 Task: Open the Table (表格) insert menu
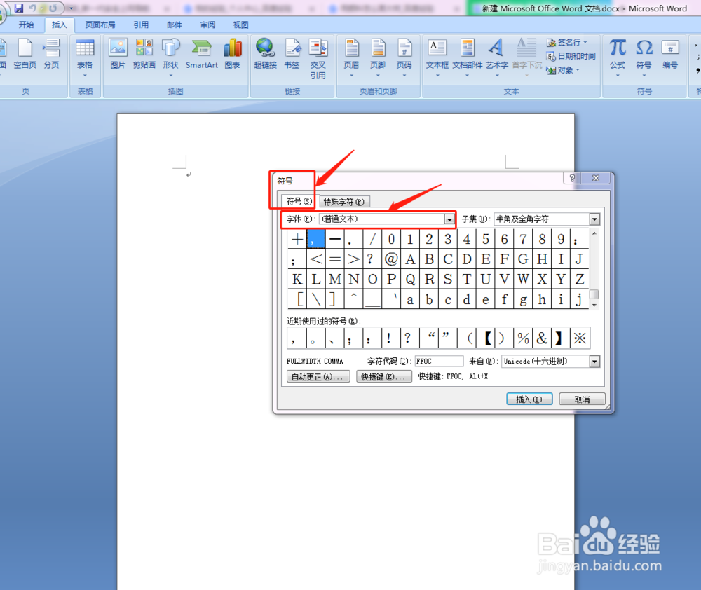[x=85, y=57]
